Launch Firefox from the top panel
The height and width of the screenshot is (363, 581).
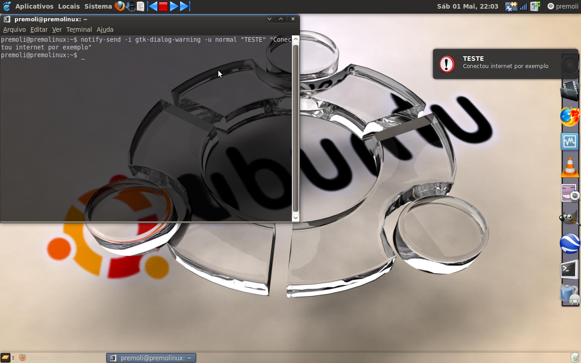point(119,6)
